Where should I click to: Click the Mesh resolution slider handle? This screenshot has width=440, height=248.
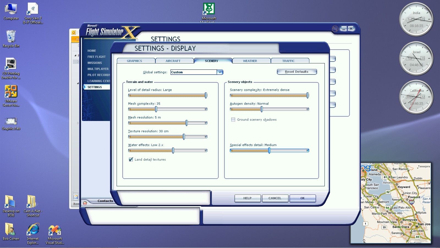click(186, 123)
